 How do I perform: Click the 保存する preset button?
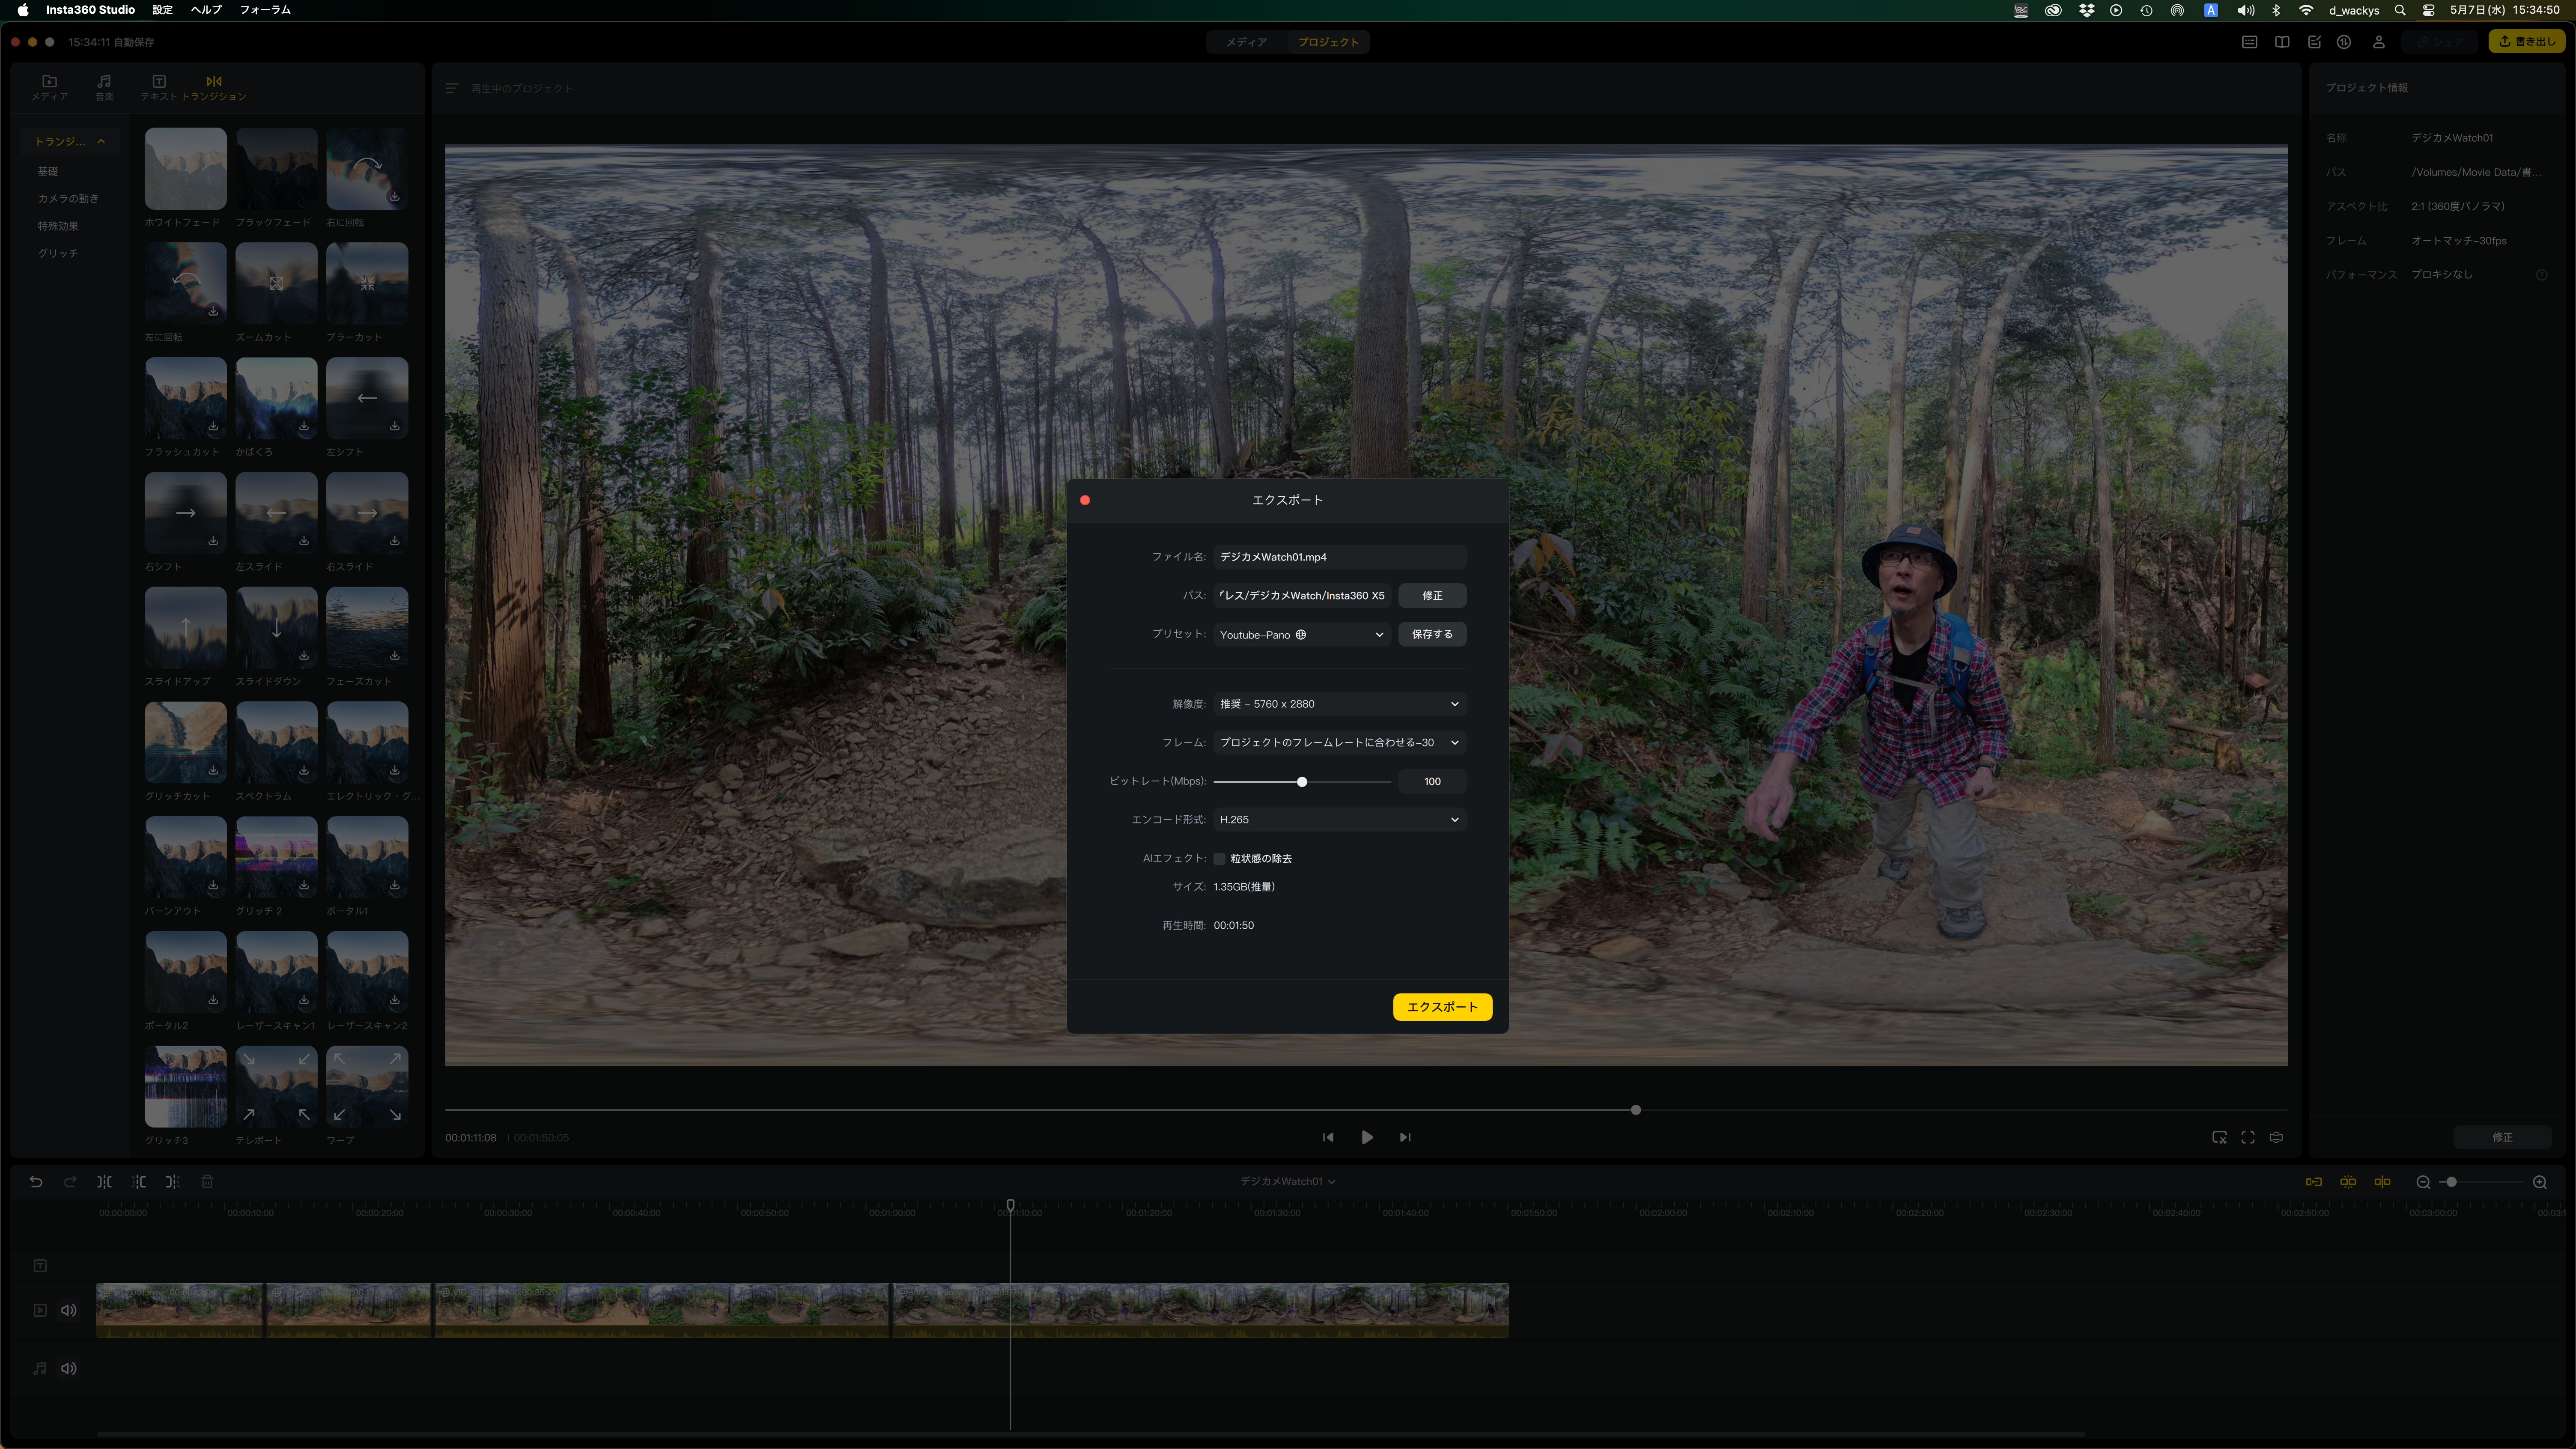pos(1432,634)
